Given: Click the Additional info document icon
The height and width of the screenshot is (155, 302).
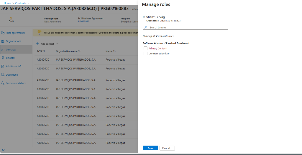Looking at the screenshot, I should 3,66.
